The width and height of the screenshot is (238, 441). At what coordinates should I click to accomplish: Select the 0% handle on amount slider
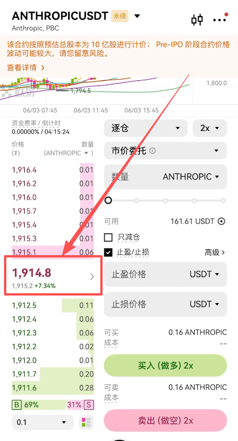[108, 200]
